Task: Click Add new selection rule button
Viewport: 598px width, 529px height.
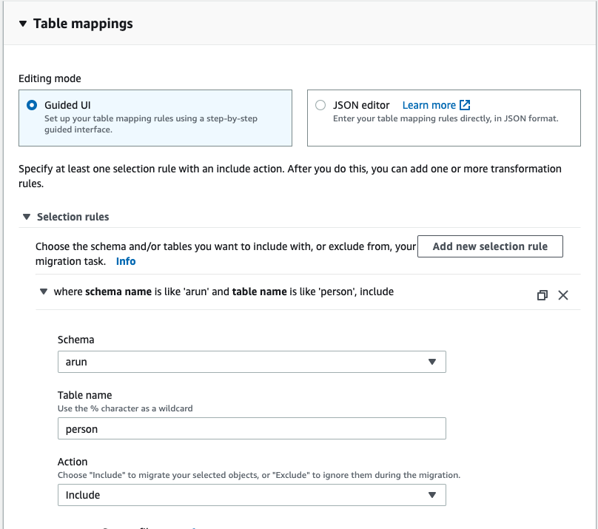Action: [x=490, y=246]
